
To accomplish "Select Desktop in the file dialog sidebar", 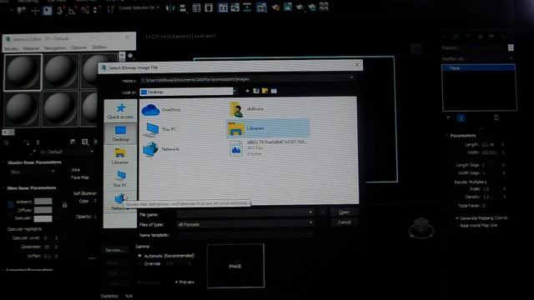I will [x=120, y=133].
